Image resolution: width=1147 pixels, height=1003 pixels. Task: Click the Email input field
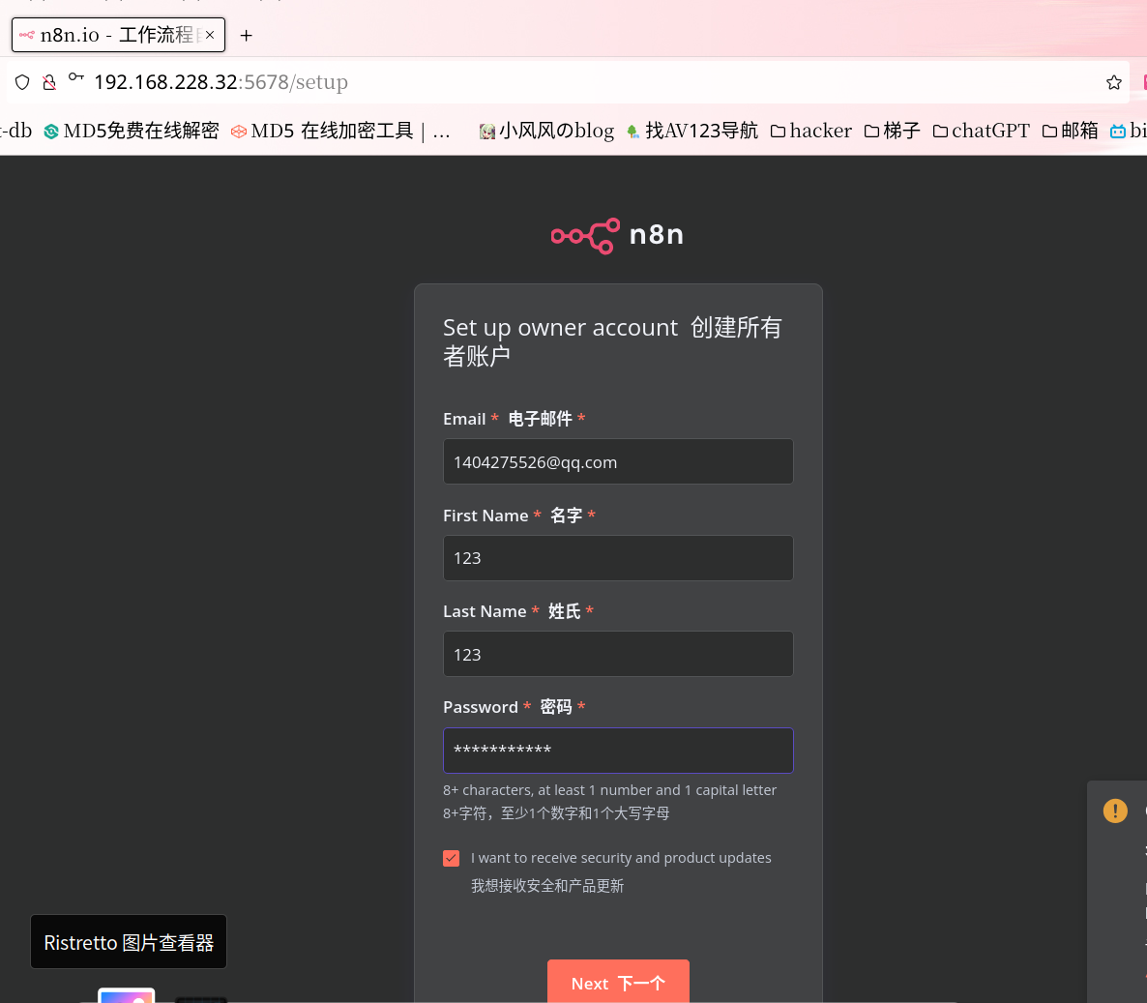click(618, 461)
